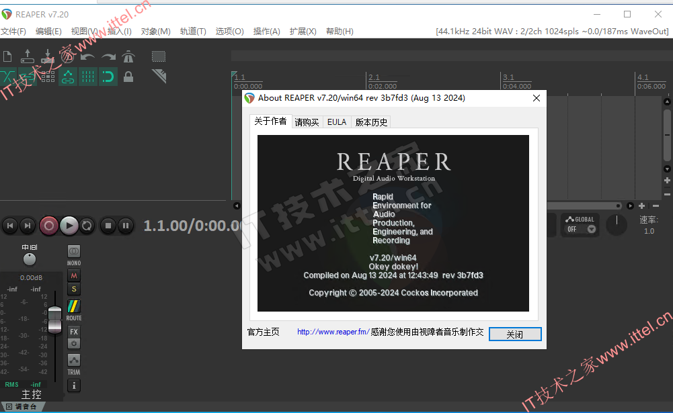673x413 pixels.
Task: Open the http://www.reaper.fm/ link
Action: click(333, 332)
